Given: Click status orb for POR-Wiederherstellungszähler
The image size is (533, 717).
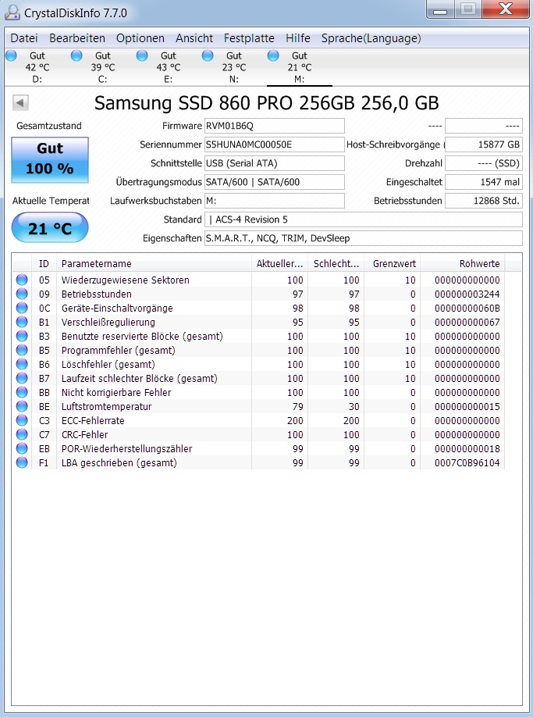Looking at the screenshot, I should click(22, 448).
